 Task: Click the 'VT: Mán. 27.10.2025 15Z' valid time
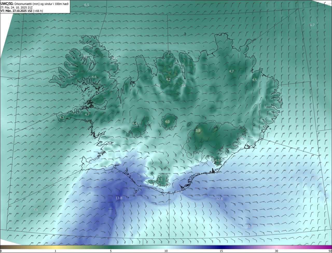click(16, 11)
